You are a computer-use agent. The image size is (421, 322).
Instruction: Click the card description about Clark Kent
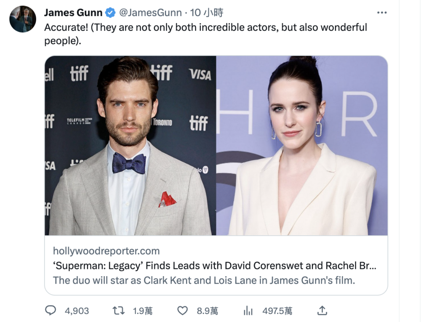[204, 280]
